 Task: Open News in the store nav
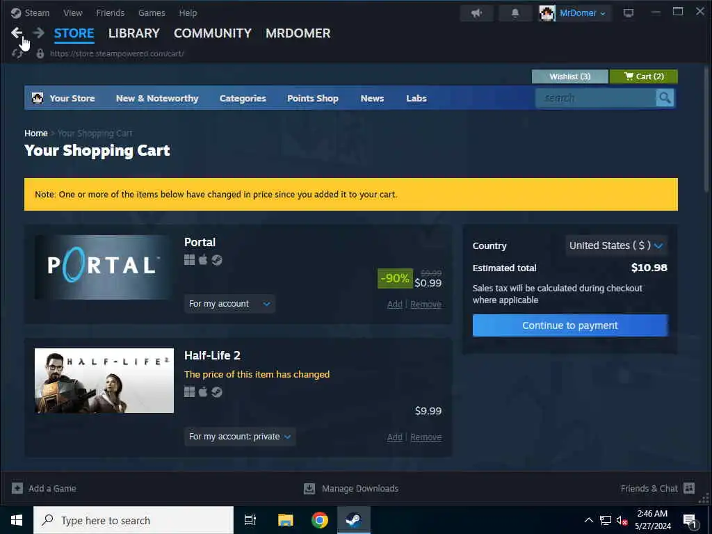(373, 98)
